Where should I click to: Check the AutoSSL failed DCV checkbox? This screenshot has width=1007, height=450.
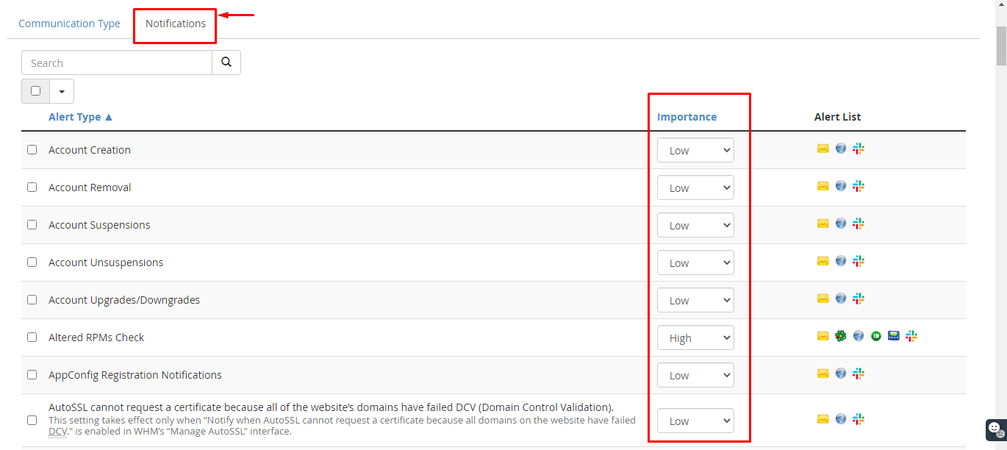coord(32,420)
